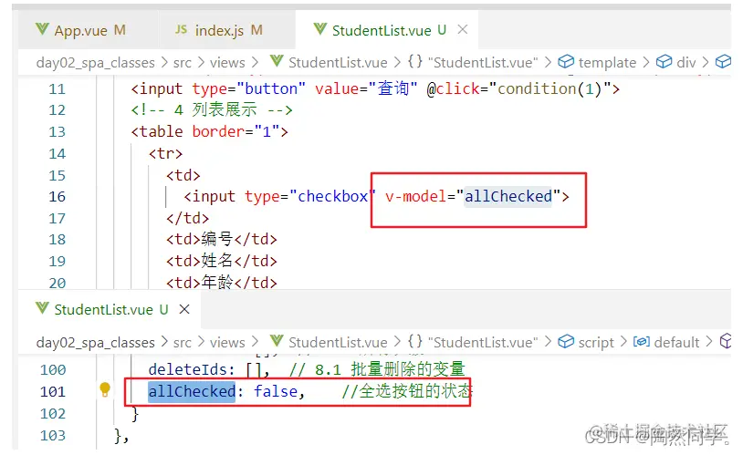The width and height of the screenshot is (743, 455).
Task: Click the type="checkbox" attribute on line 16
Action: coord(310,196)
